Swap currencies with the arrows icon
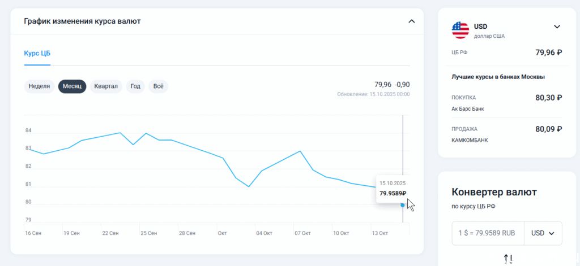This screenshot has width=580, height=266. [x=509, y=259]
